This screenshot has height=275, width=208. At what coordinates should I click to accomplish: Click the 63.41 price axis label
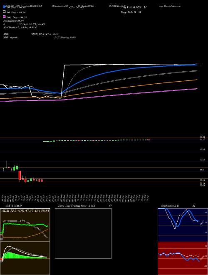pos(202,150)
